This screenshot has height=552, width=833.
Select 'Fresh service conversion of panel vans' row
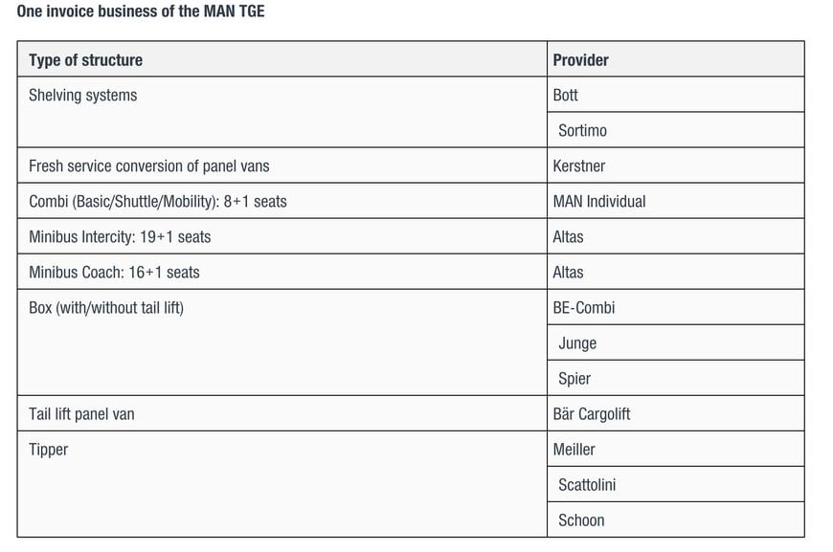click(x=411, y=166)
